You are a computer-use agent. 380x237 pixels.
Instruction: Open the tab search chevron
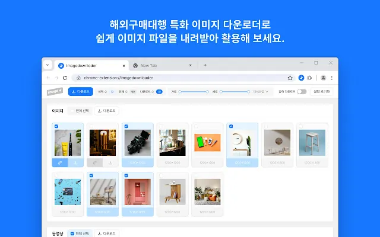click(47, 65)
